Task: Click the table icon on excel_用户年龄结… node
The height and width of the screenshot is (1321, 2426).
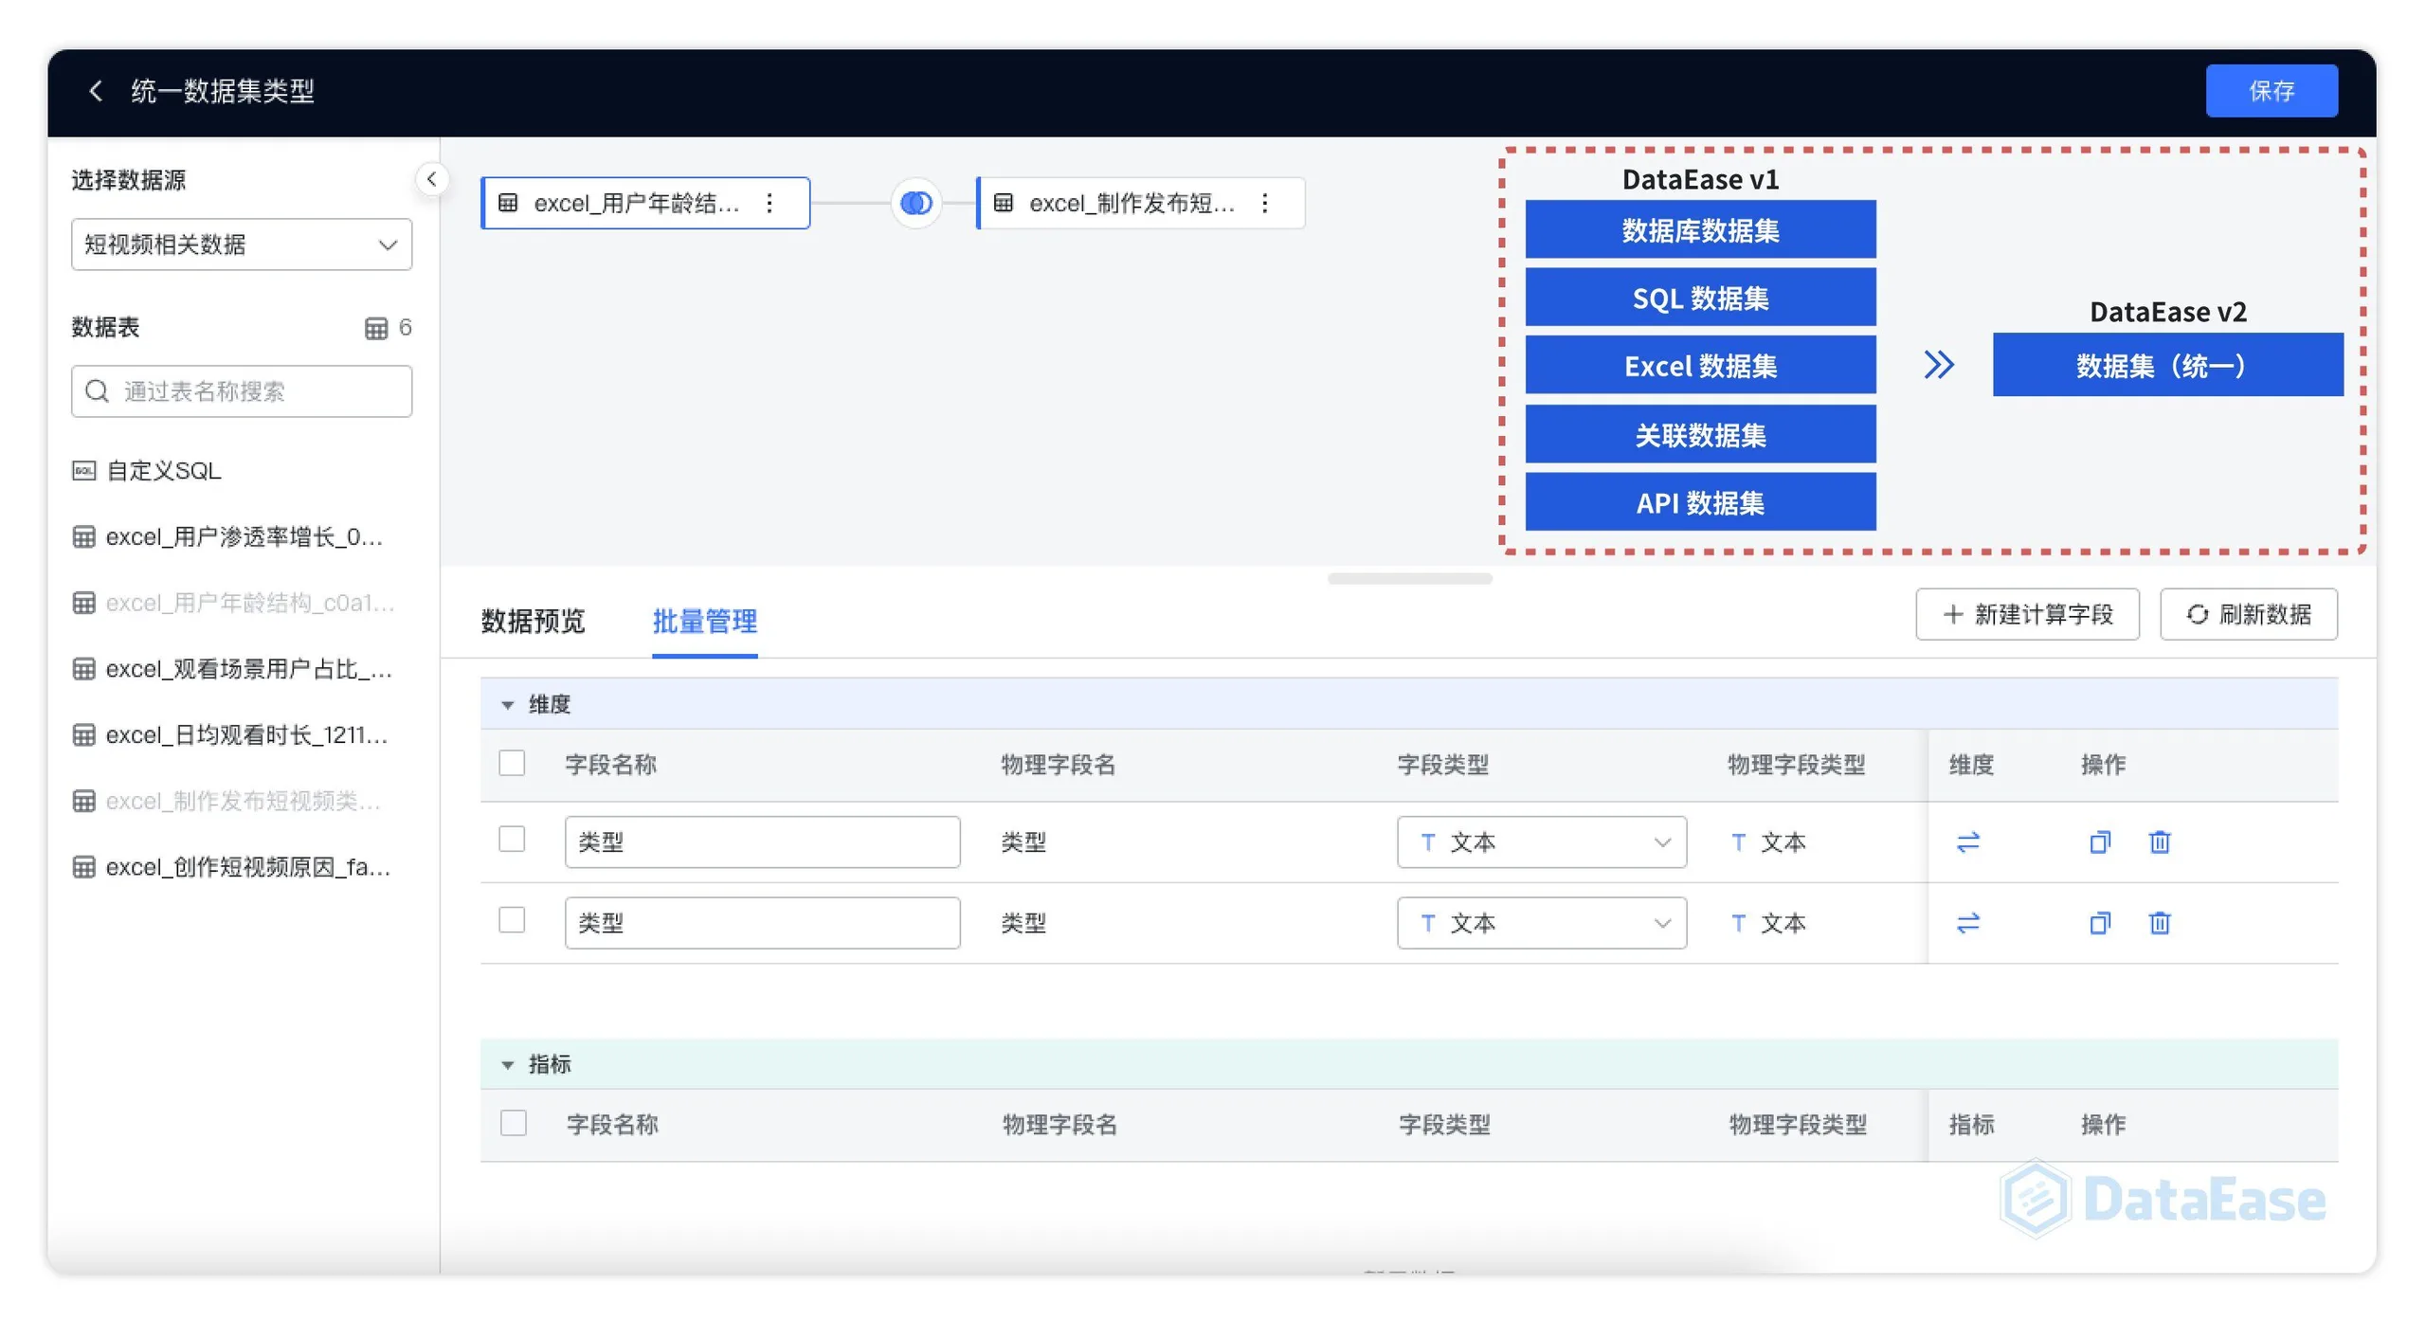Action: click(508, 203)
